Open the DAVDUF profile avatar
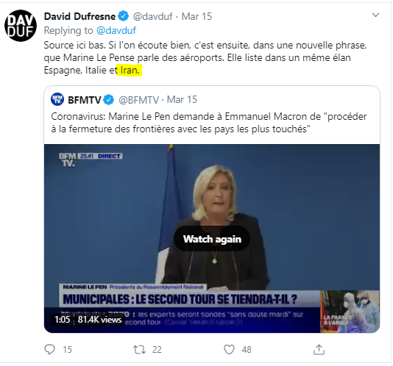Viewport: 393px width, 366px height. tap(21, 26)
